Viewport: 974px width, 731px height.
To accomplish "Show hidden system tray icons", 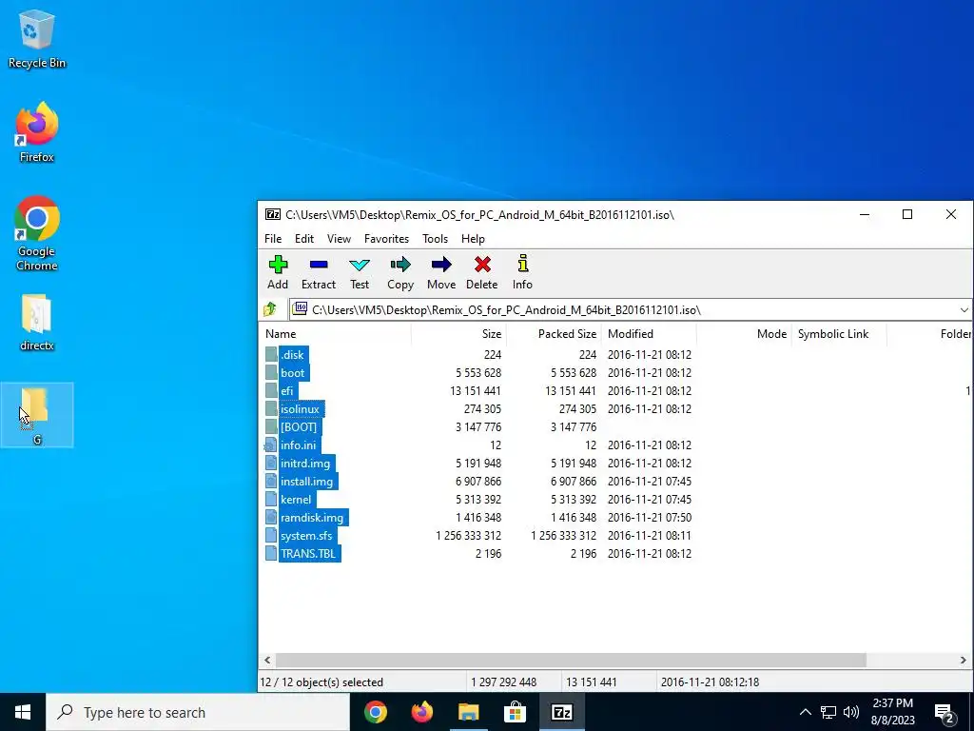I will pos(805,712).
